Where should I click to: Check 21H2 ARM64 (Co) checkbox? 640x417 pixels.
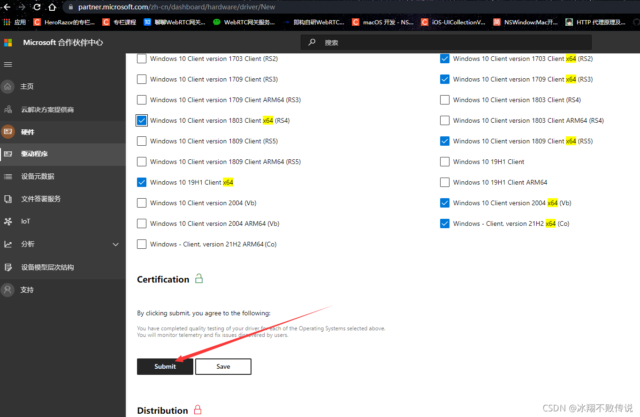pyautogui.click(x=142, y=244)
